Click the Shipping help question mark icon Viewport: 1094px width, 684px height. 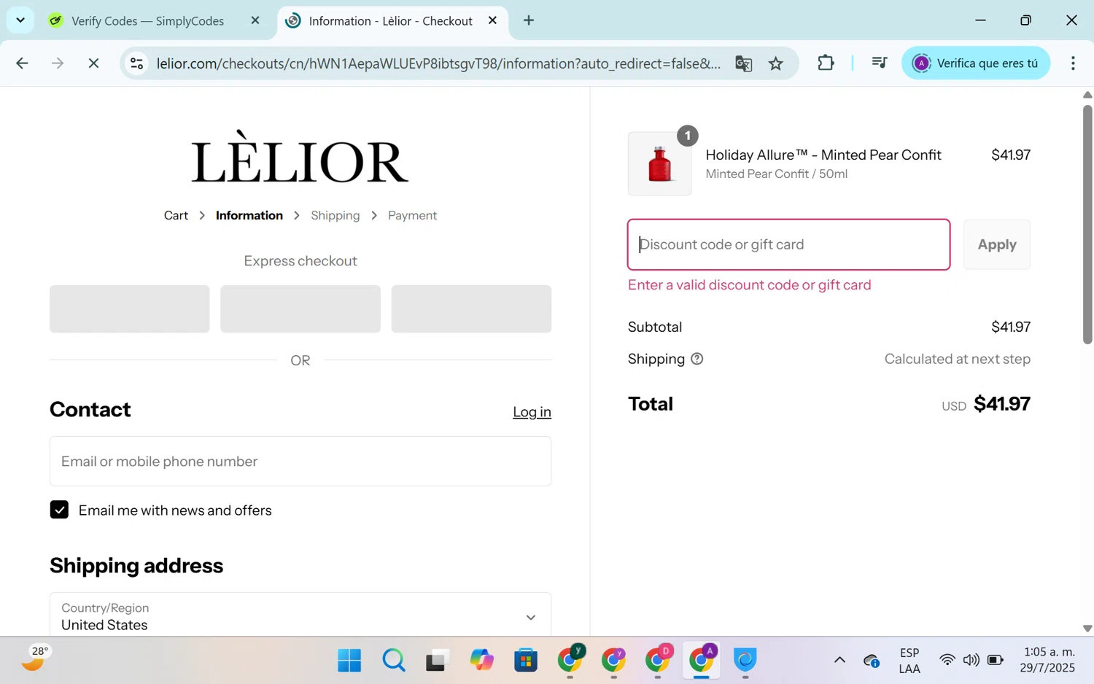tap(697, 359)
